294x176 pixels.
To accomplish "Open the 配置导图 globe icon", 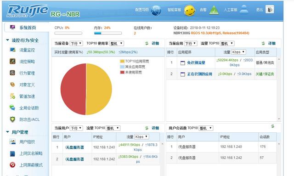I will point(156,10).
